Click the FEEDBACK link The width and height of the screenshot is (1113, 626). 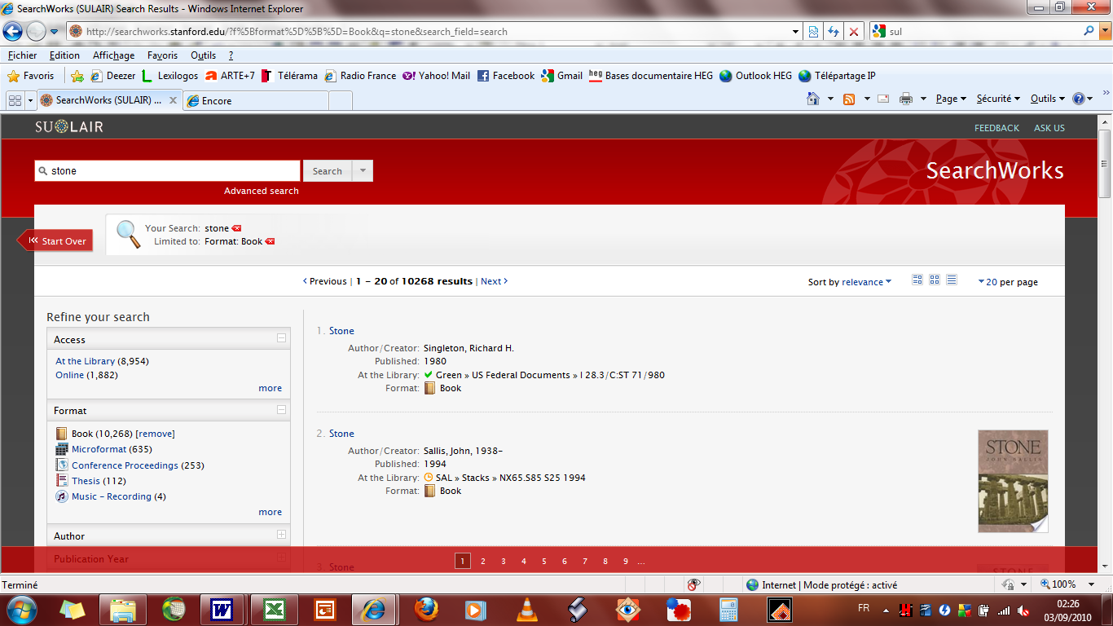pos(996,128)
